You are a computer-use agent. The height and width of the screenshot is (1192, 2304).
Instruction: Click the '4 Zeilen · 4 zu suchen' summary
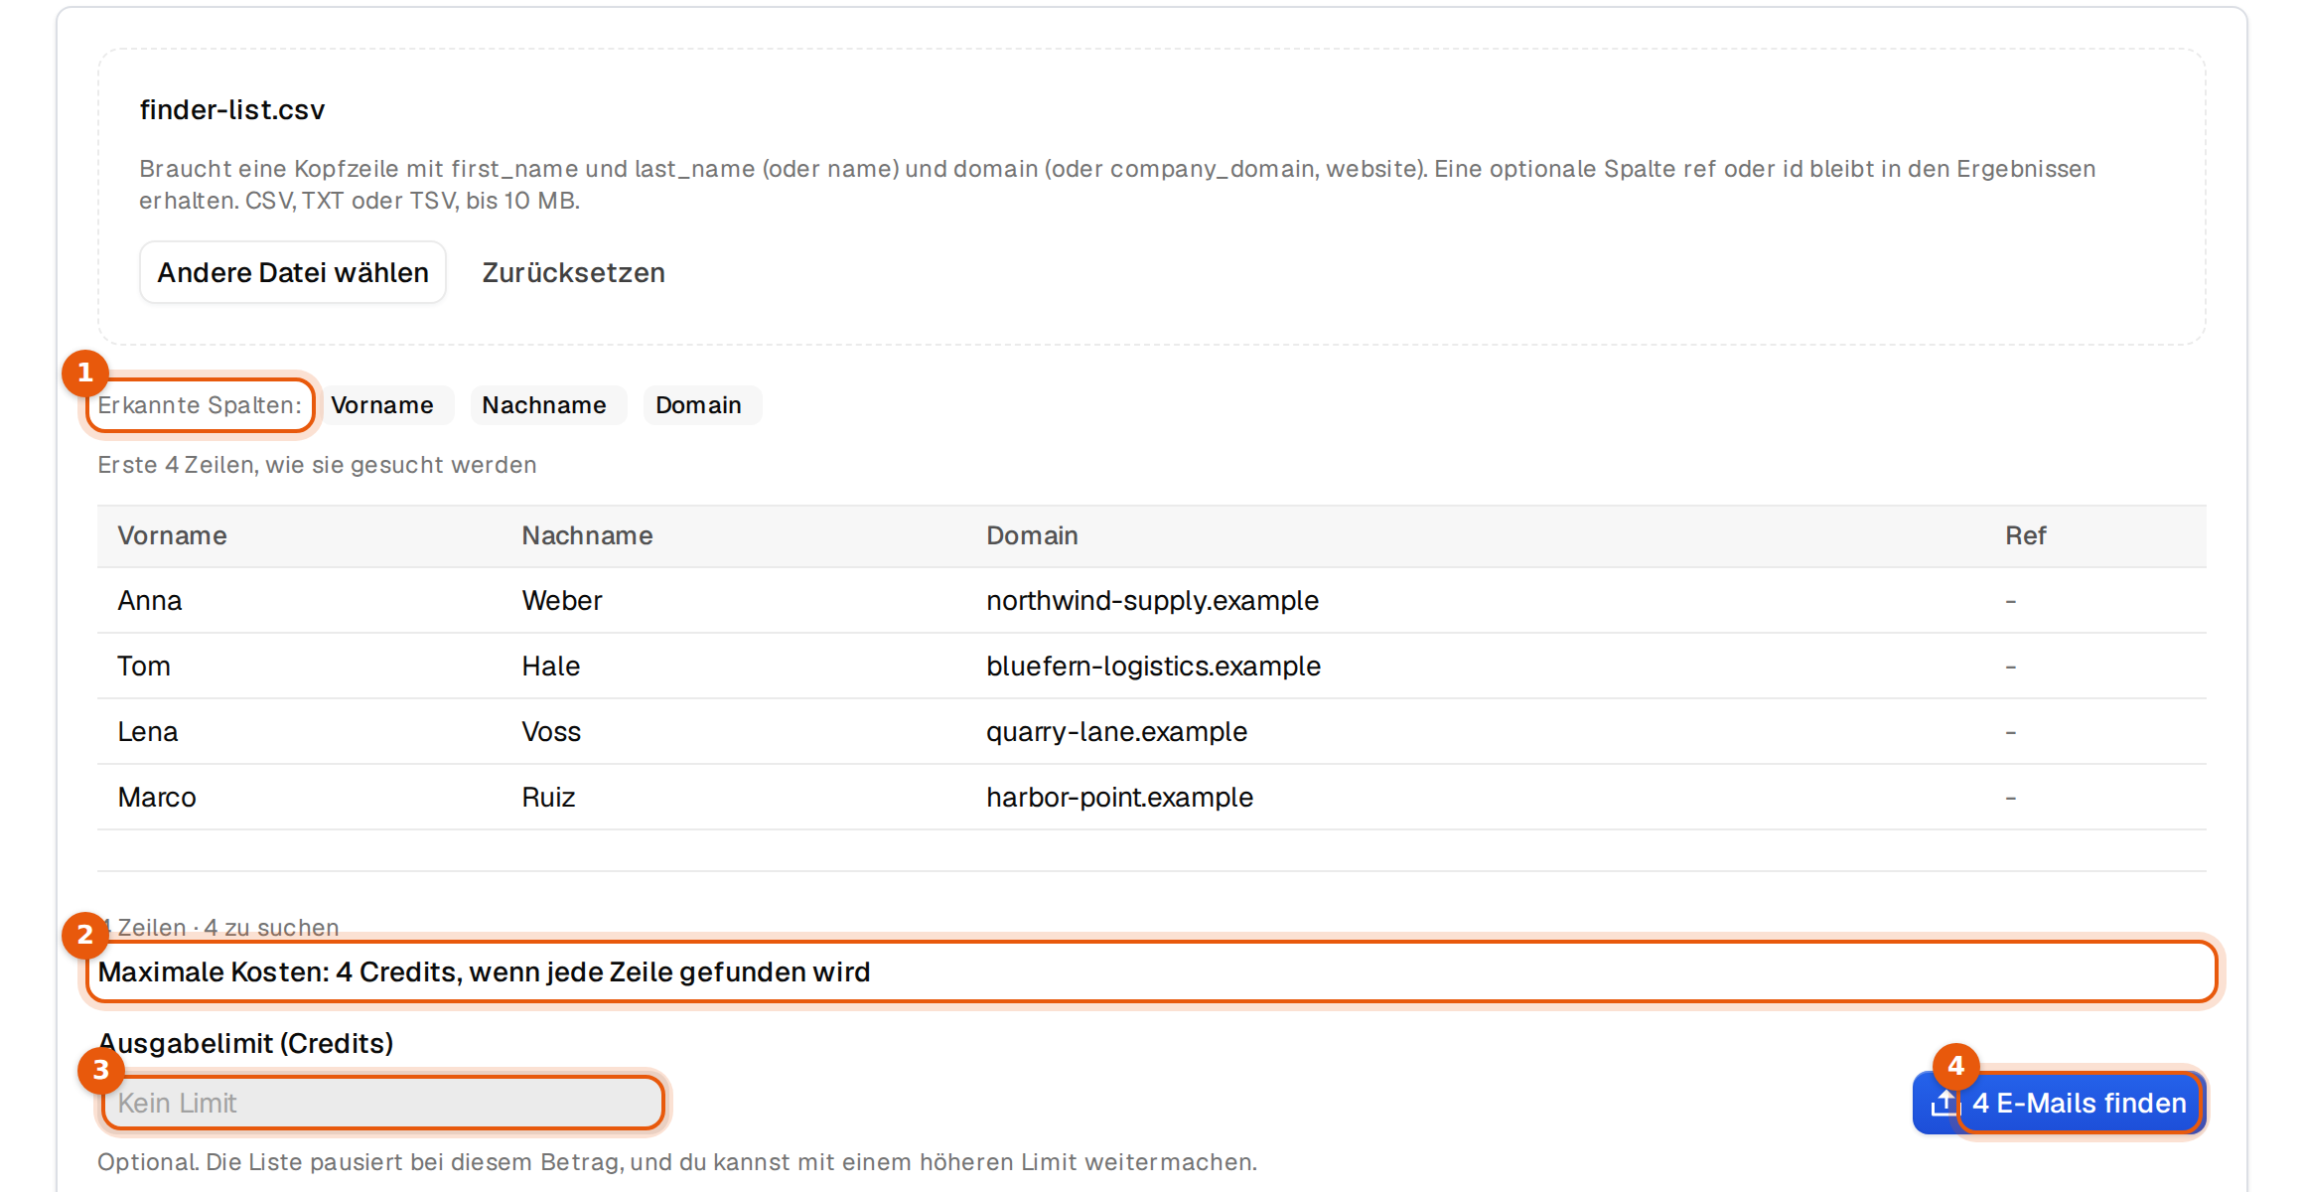(x=218, y=927)
